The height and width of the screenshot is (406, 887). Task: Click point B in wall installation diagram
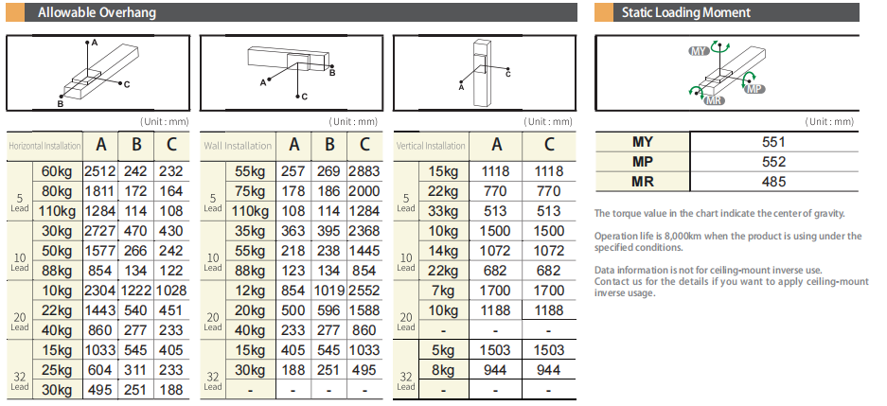click(332, 71)
